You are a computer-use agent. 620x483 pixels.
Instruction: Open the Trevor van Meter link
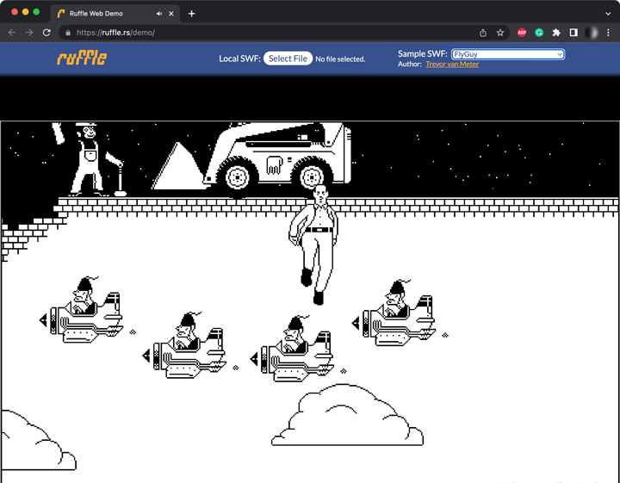(x=452, y=64)
